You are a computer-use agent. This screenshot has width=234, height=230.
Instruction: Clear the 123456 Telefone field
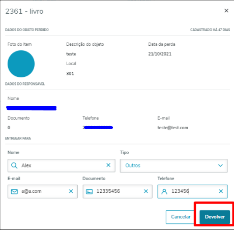coord(221,191)
